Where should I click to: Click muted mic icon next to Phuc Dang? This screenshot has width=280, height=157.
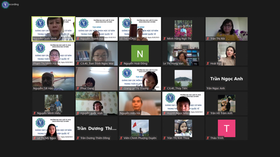[x=78, y=88]
